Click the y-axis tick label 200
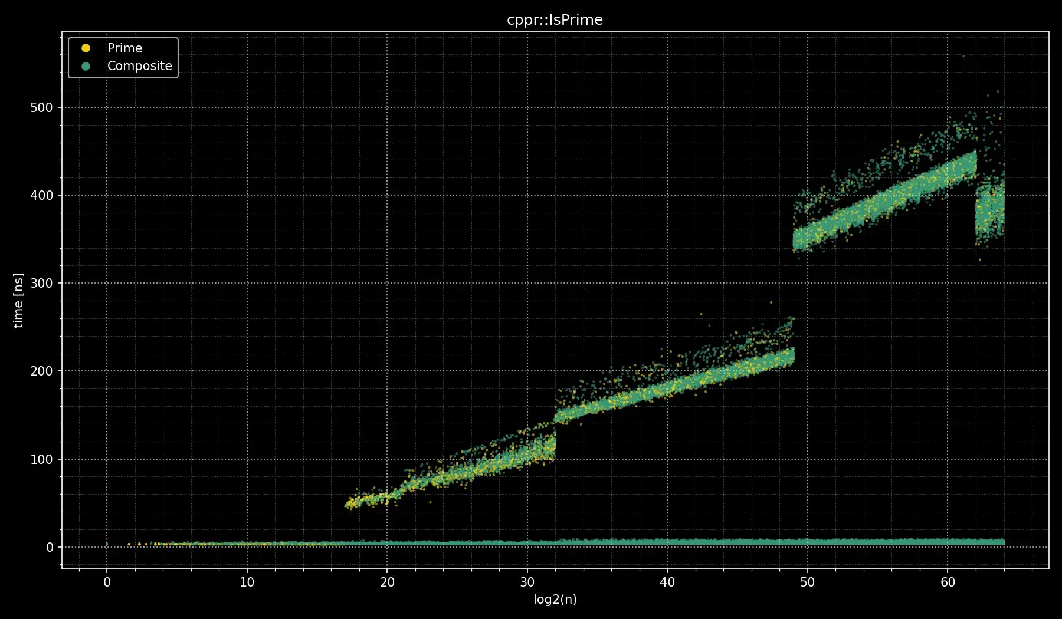The height and width of the screenshot is (619, 1062). tap(41, 371)
